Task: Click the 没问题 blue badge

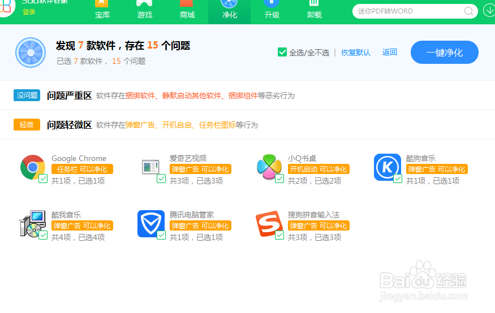Action: [x=27, y=95]
